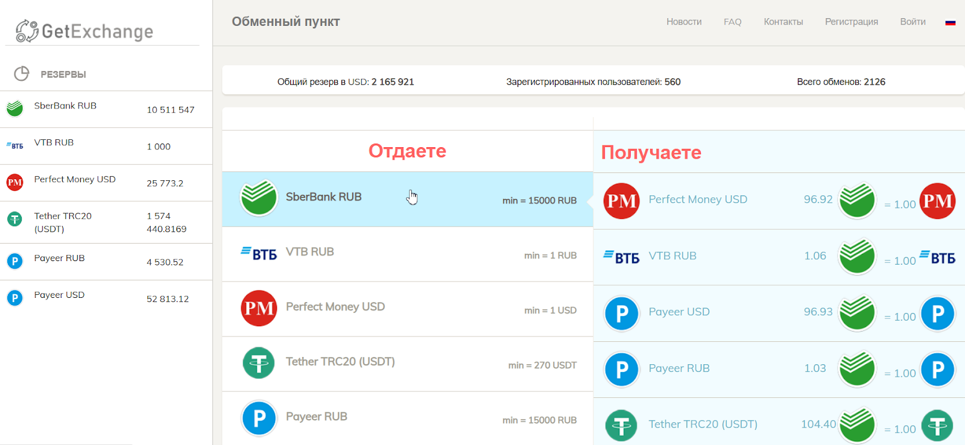The image size is (965, 445).
Task: Select VTB RUB as the currency to give
Action: point(408,254)
